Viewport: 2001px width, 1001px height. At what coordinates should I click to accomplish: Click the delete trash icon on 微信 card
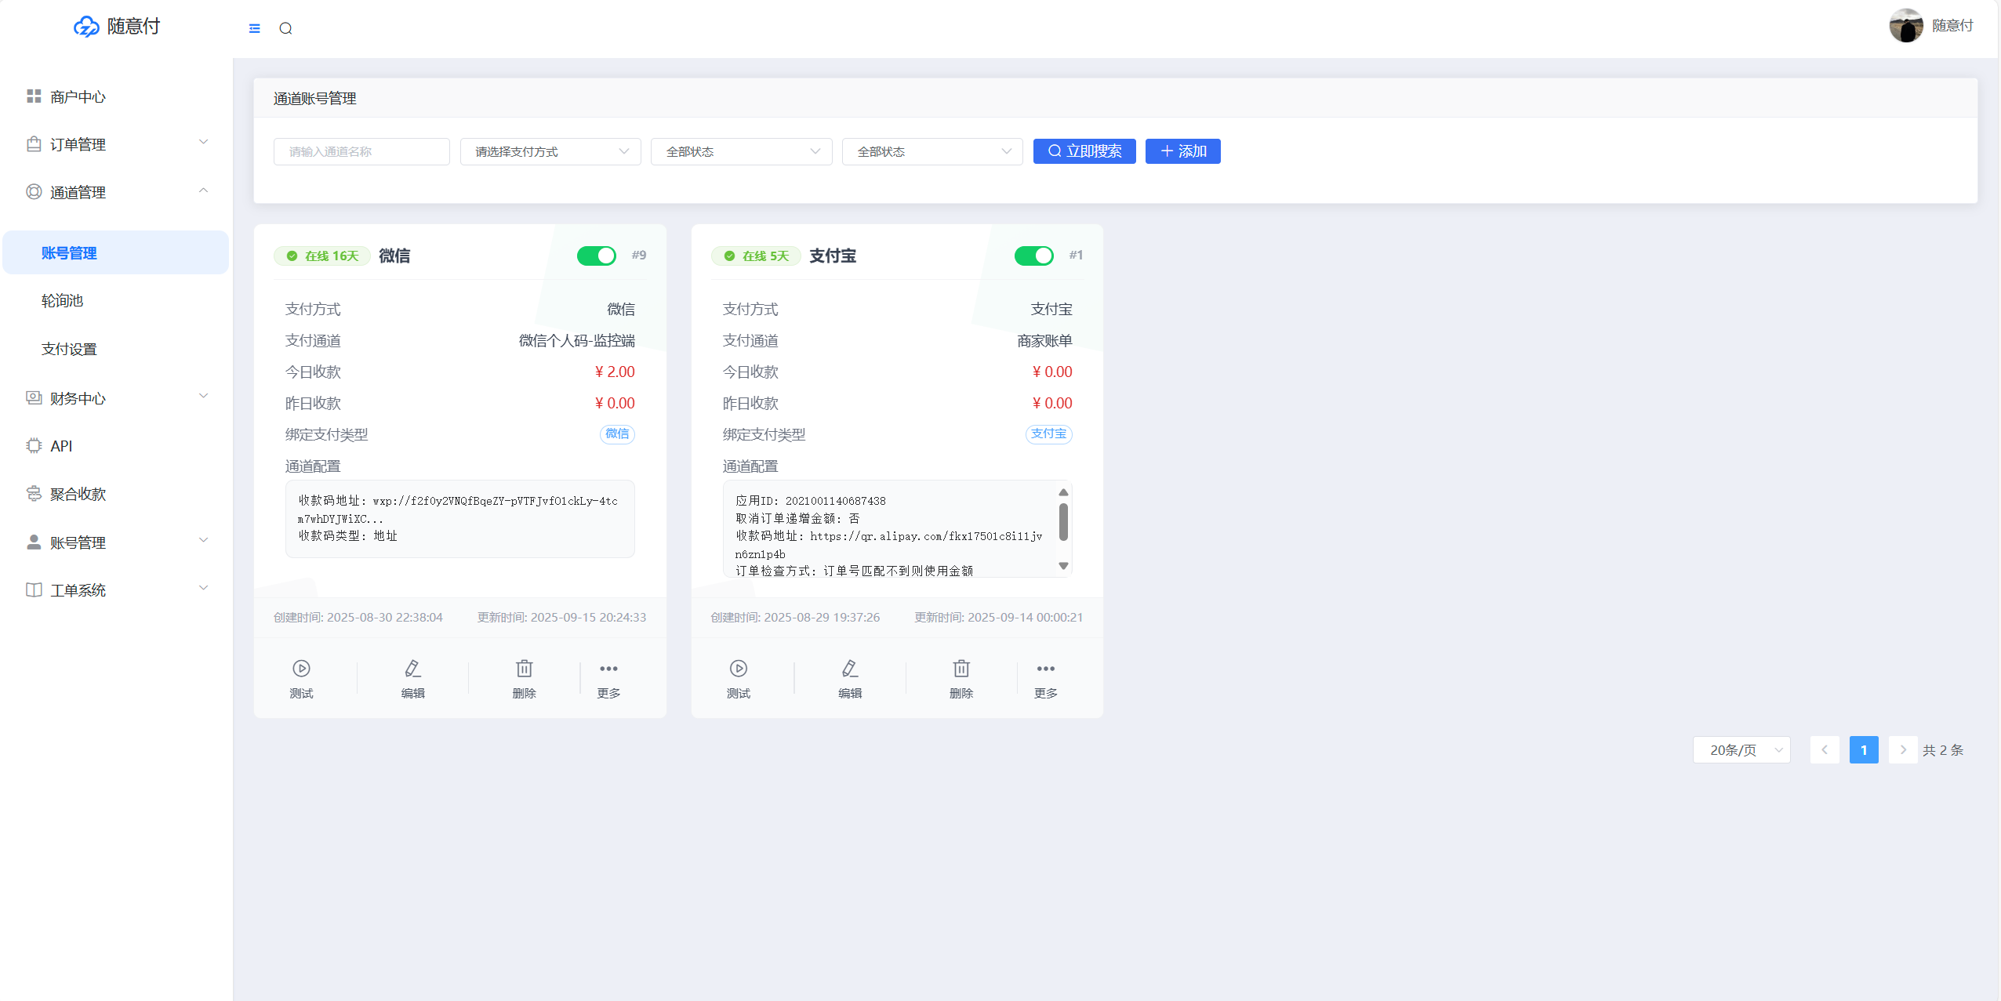tap(524, 669)
